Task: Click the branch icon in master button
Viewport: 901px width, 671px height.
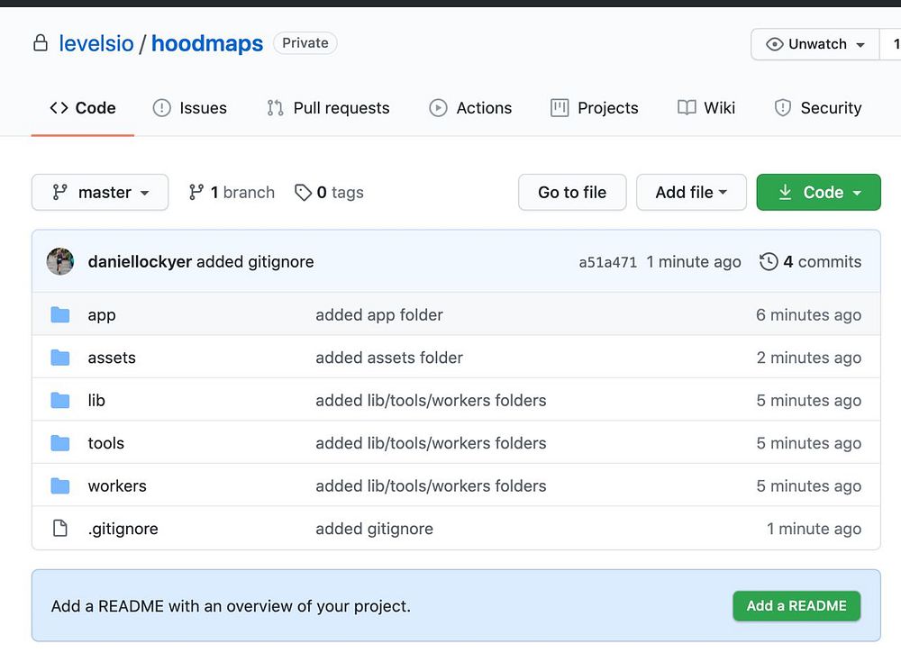Action: tap(59, 193)
